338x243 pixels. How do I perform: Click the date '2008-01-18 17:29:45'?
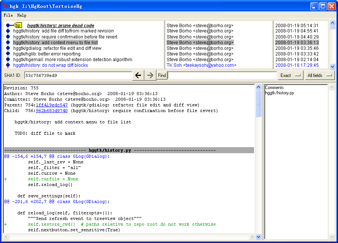click(x=297, y=65)
